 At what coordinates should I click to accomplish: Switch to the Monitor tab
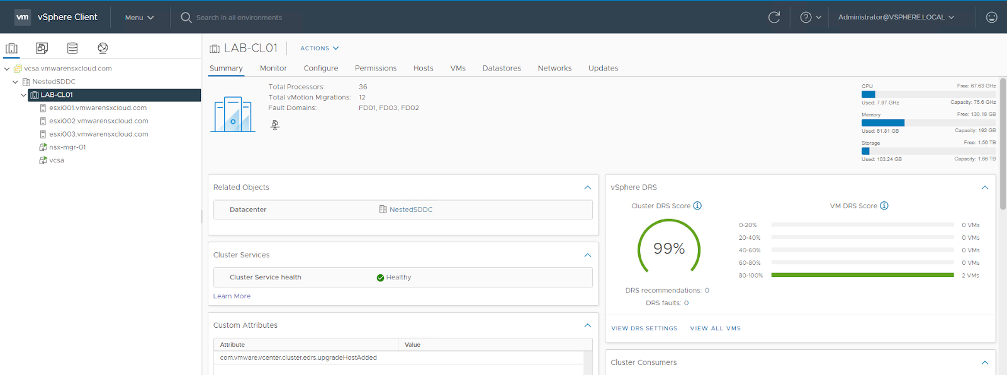pyautogui.click(x=273, y=69)
